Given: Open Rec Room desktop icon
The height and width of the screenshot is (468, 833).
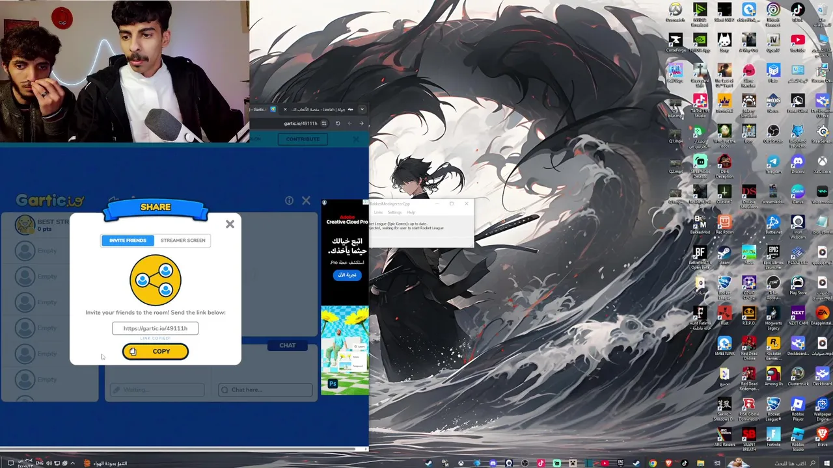Looking at the screenshot, I should click(724, 225).
